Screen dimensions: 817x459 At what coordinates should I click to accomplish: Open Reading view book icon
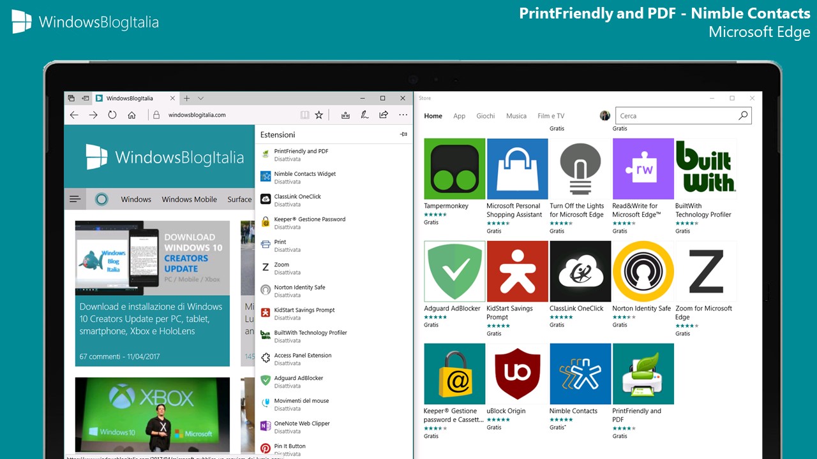(x=305, y=115)
